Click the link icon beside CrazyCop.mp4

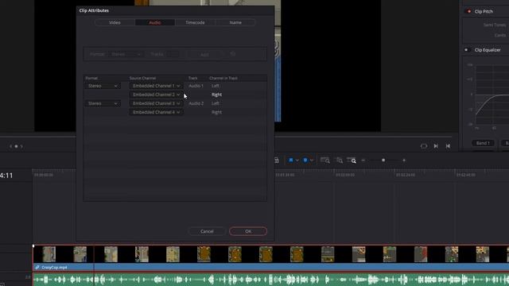pyautogui.click(x=37, y=268)
